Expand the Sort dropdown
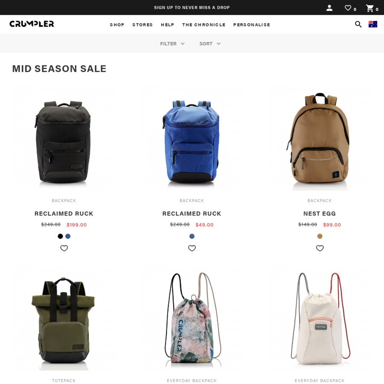 (210, 44)
